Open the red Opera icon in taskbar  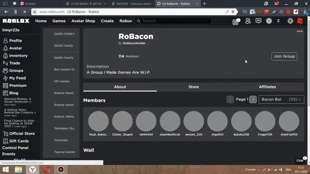[47, 170]
